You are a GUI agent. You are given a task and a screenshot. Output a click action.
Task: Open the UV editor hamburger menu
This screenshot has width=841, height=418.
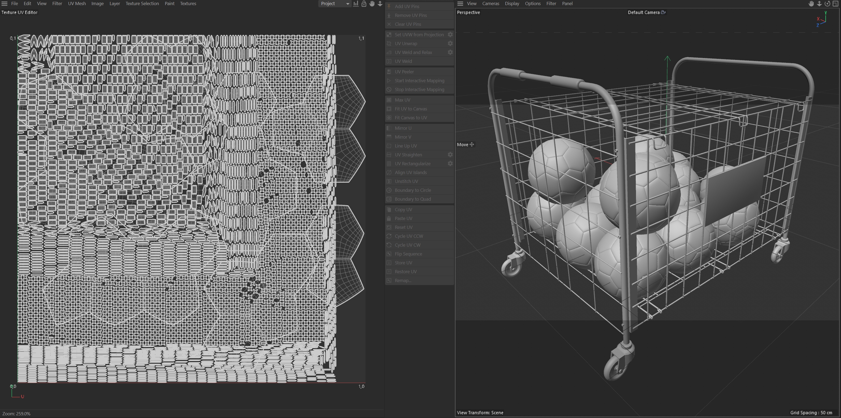tap(5, 3)
